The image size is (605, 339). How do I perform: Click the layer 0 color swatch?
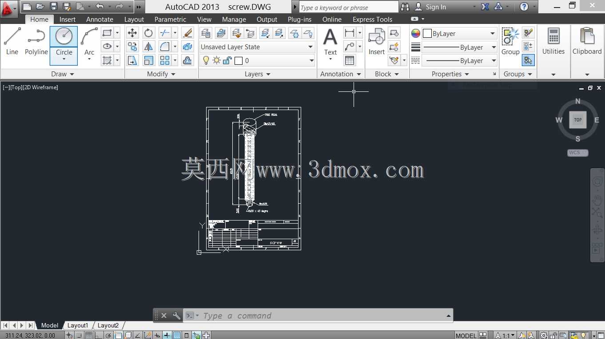(x=239, y=61)
